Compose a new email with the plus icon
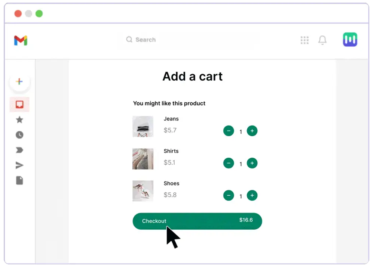Image resolution: width=373 pixels, height=267 pixels. (19, 81)
